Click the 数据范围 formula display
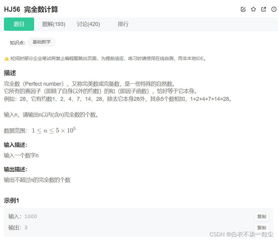278x240 pixels. (x=53, y=130)
